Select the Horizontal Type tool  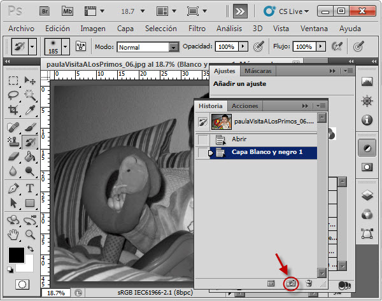[30, 188]
